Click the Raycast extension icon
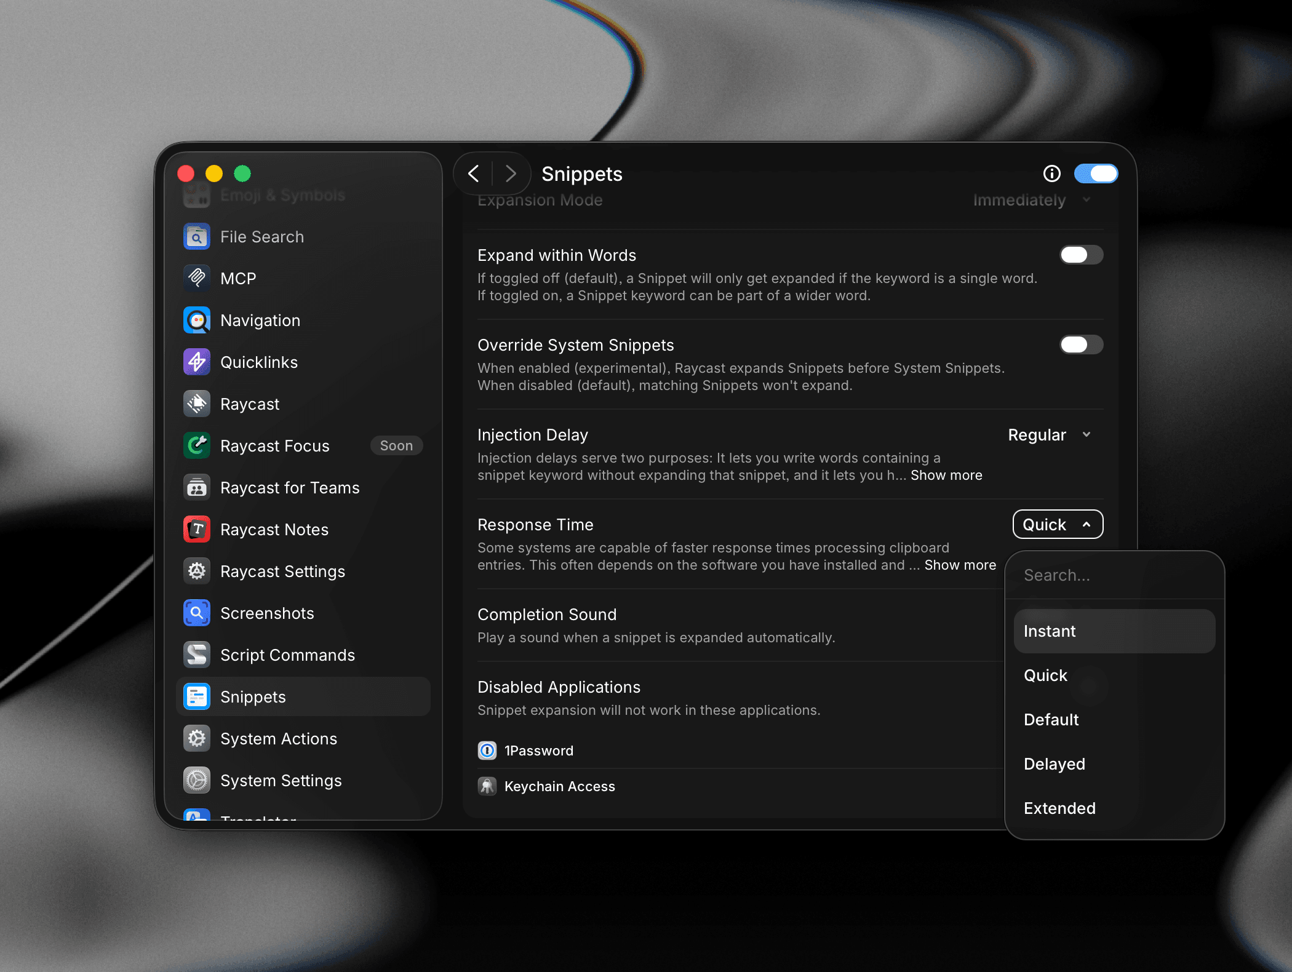1292x972 pixels. tap(197, 404)
